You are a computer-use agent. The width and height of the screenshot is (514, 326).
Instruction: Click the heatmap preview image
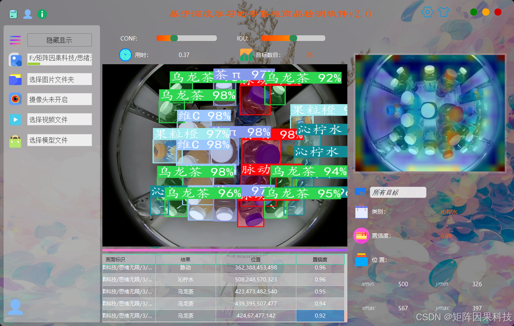coord(430,113)
